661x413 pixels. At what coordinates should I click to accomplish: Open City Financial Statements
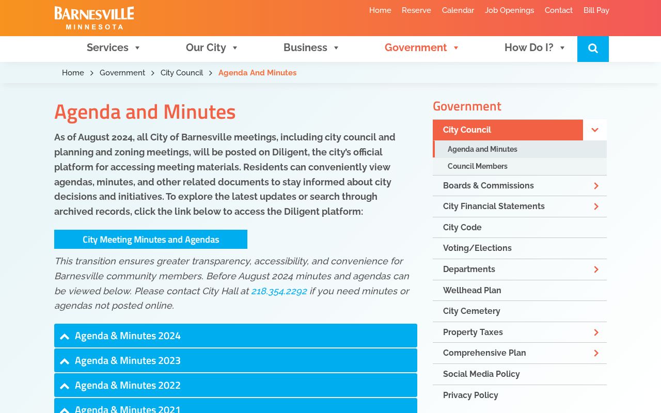[x=494, y=206]
